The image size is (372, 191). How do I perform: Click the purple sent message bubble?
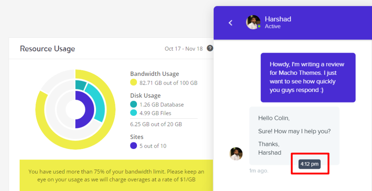click(308, 78)
